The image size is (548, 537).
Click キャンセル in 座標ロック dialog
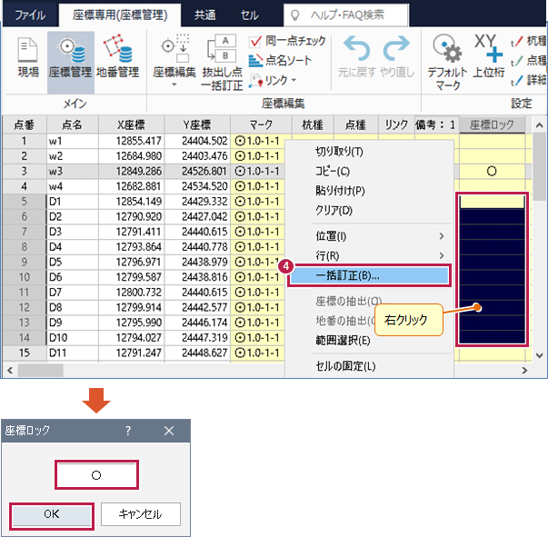coord(141,514)
